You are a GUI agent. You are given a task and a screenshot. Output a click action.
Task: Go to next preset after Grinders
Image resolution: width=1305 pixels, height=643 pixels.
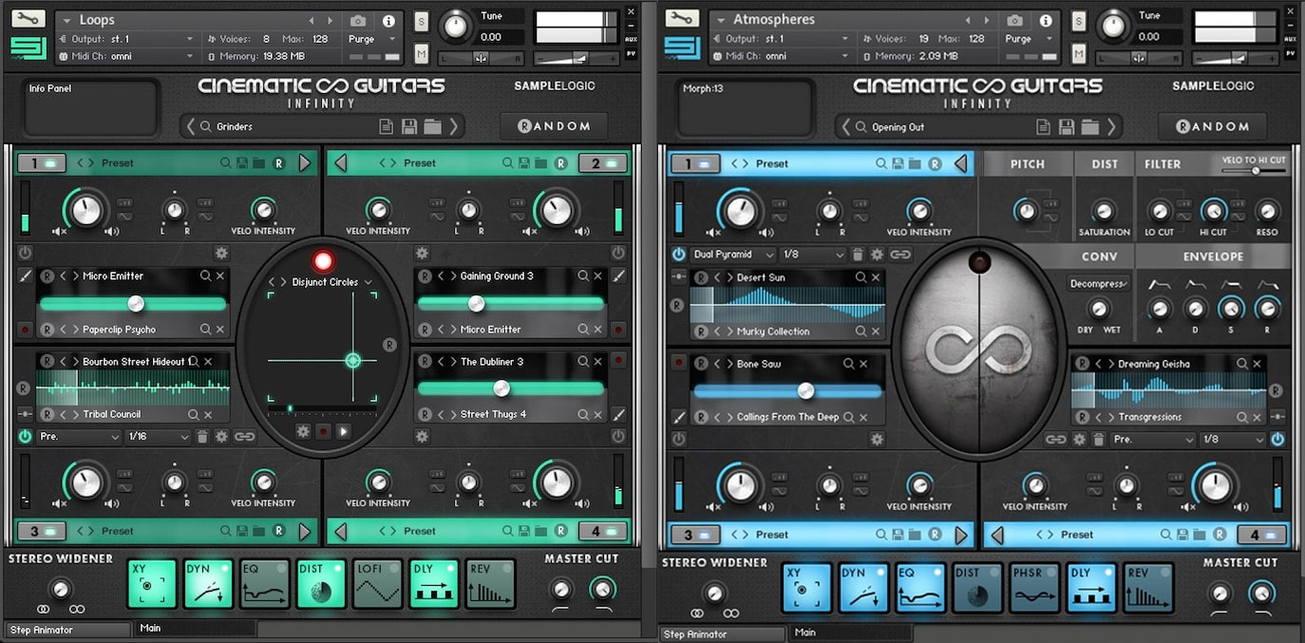(454, 126)
